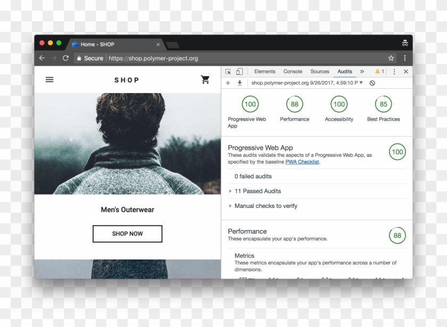Screen dimensions: 447x327
Task: Click the SHOP NOW button
Action: (127, 234)
